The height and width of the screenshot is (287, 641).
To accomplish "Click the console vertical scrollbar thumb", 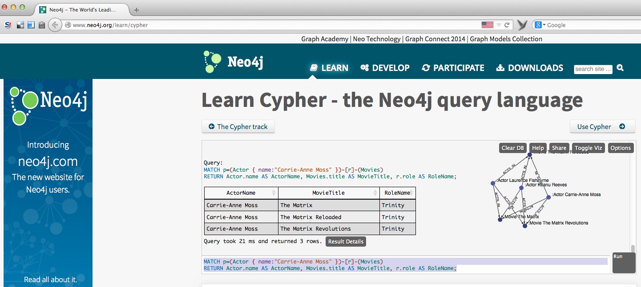I will click(x=633, y=248).
